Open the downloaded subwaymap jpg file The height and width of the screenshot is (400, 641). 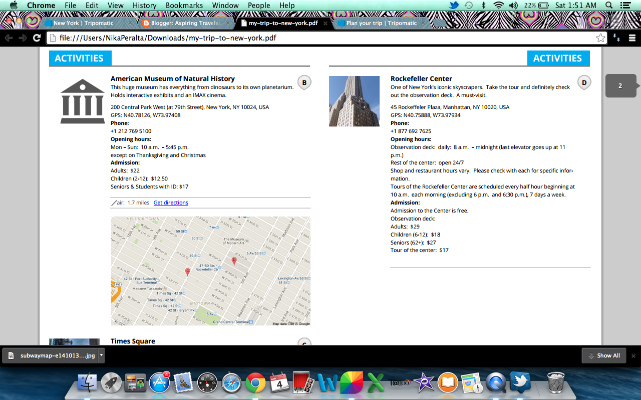51,355
